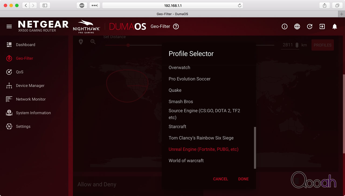Open Dashboard page from sidebar
345x196 pixels.
pos(26,45)
